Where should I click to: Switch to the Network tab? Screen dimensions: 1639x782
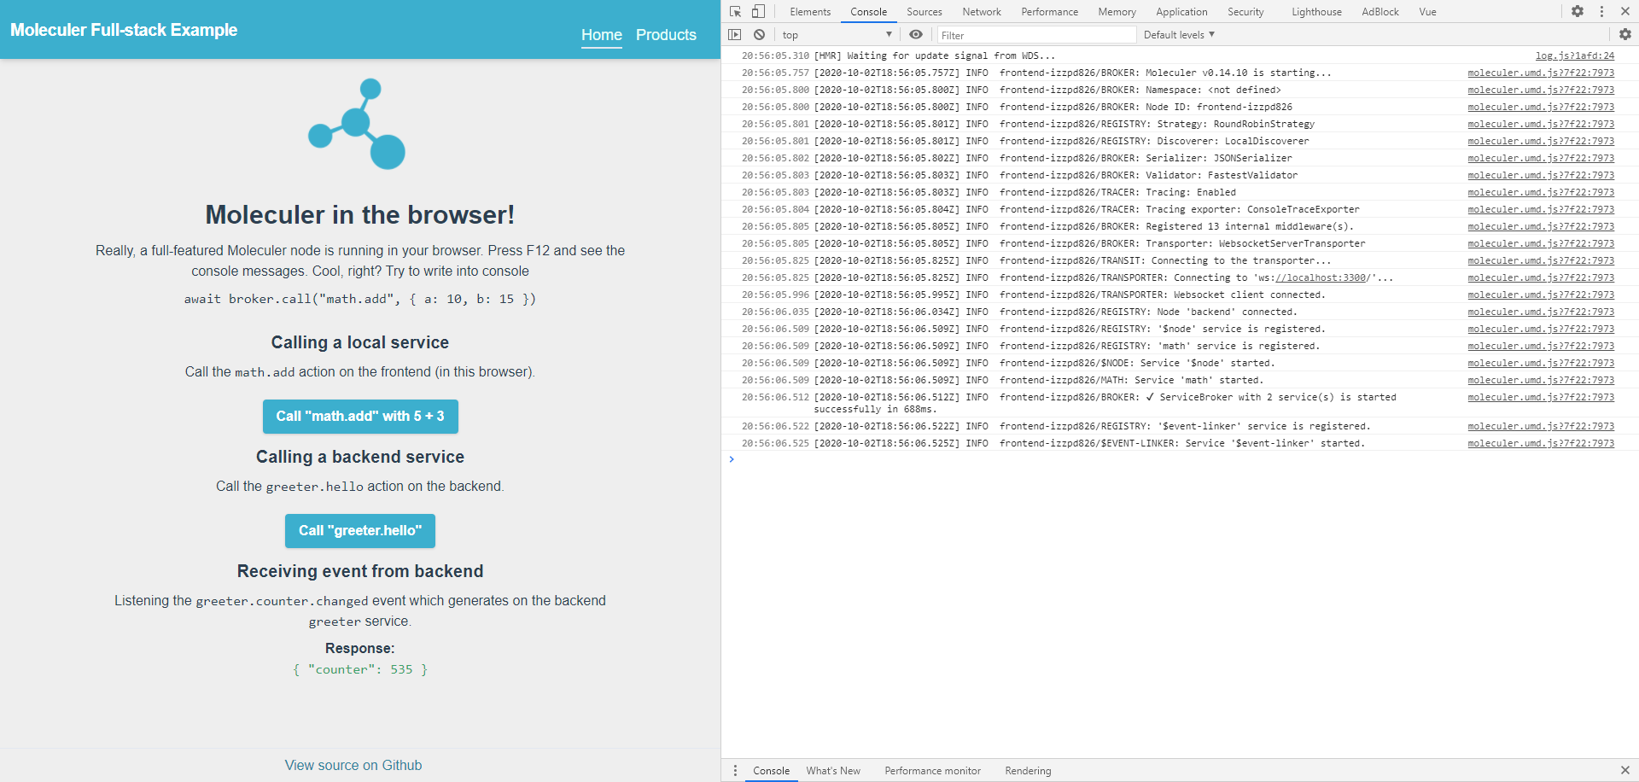tap(981, 11)
